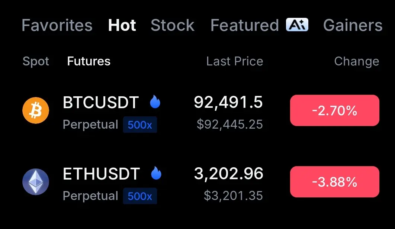The image size is (395, 229).
Task: Select the Futures market toggle
Action: [89, 61]
